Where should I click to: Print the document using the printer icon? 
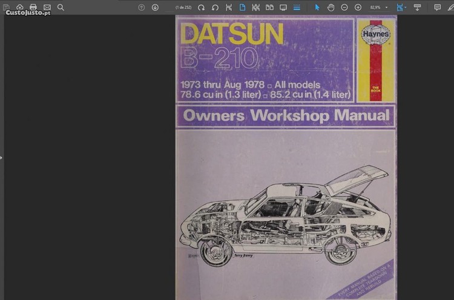point(33,7)
